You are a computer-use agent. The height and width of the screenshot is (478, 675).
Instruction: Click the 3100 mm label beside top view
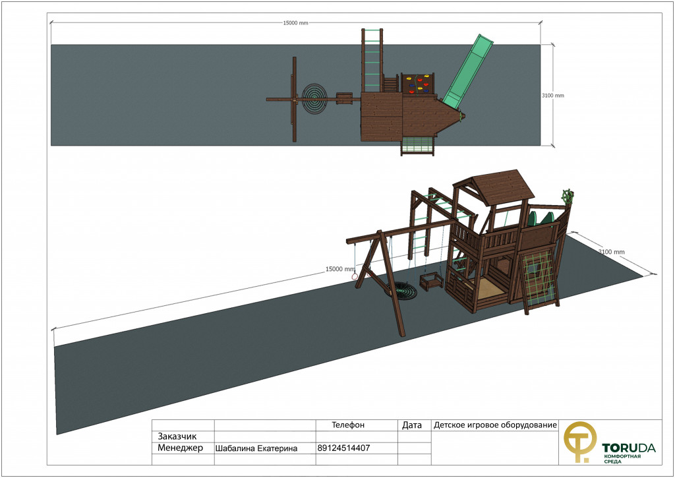tap(552, 96)
